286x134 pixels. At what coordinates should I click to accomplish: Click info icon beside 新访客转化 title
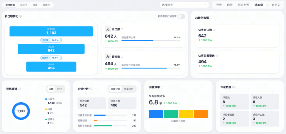[x=21, y=16]
